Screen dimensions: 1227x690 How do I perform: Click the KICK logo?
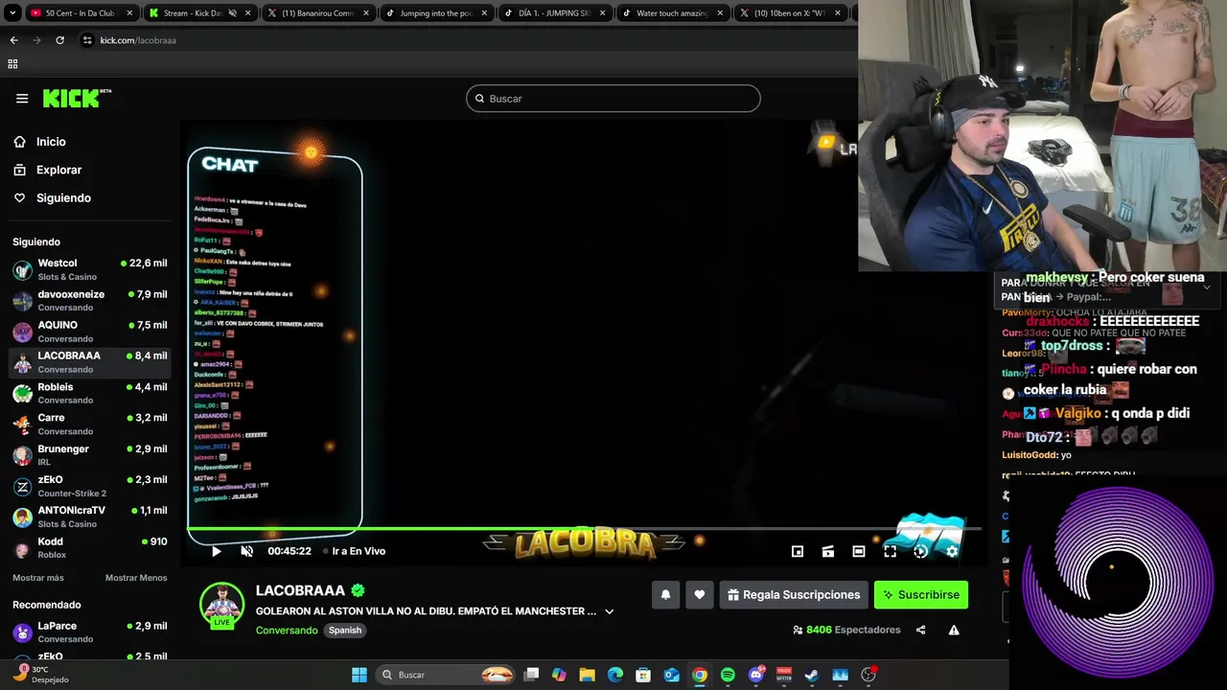tap(77, 98)
